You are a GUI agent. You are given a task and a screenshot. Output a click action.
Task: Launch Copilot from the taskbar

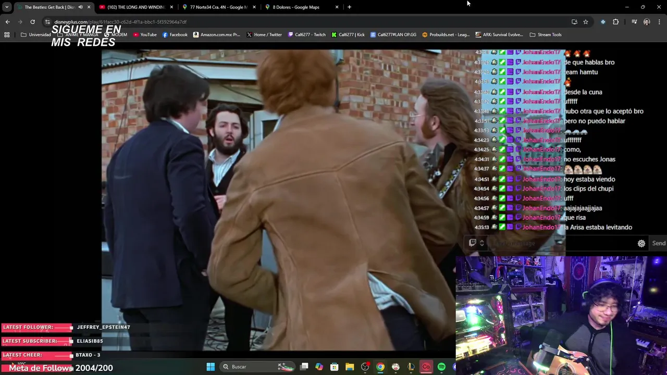coord(319,367)
